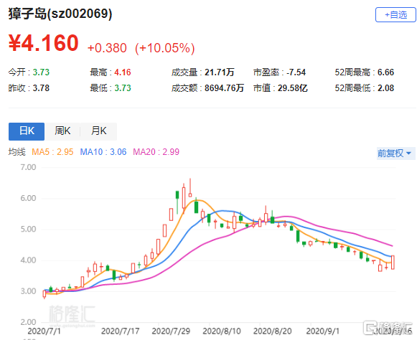
Task: Click the 2020/7/29 date axis label
Action: (171, 331)
